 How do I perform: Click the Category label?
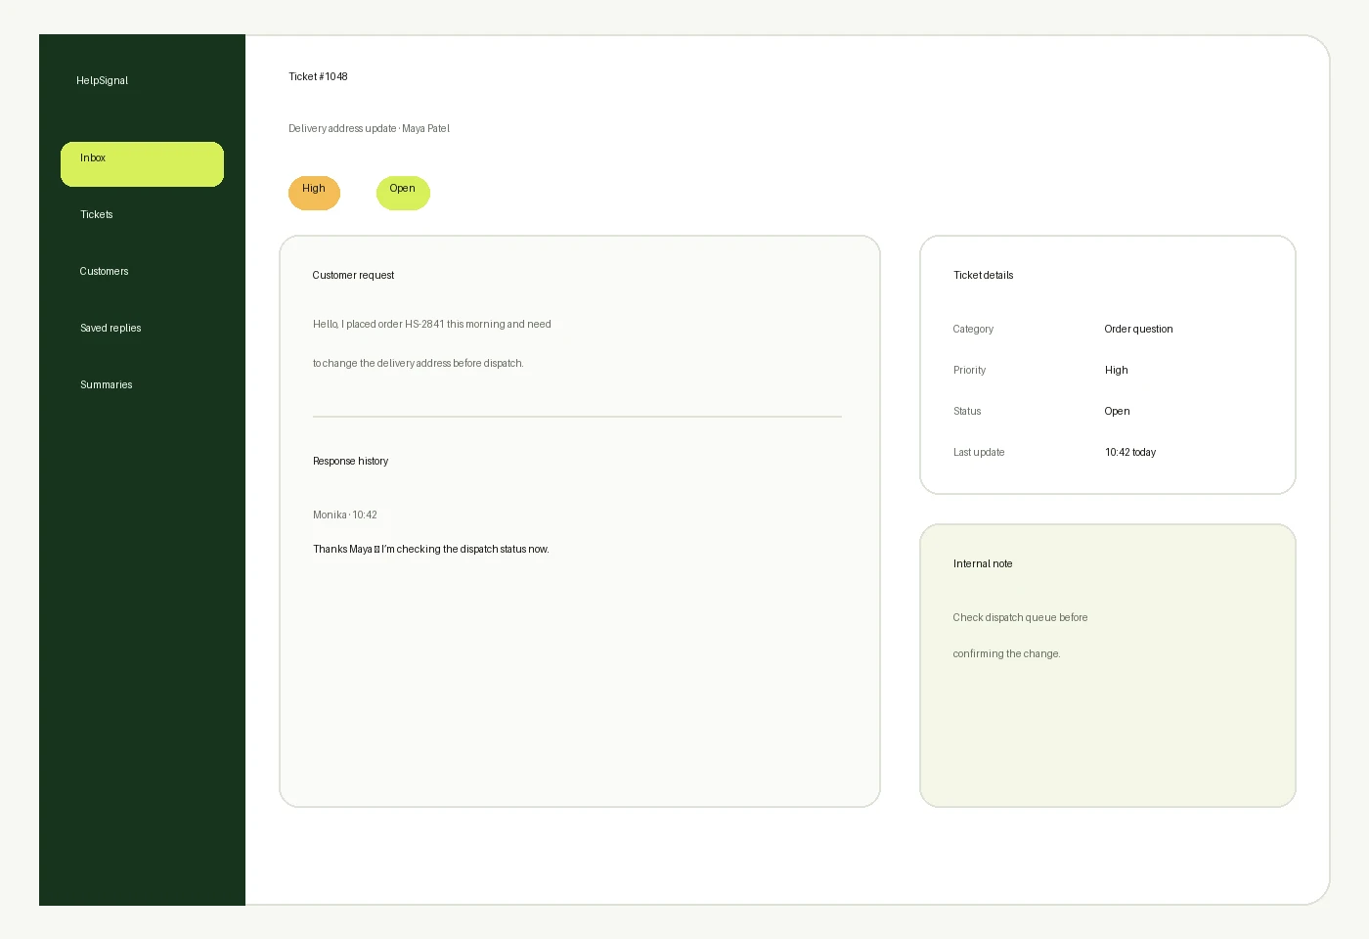973,329
